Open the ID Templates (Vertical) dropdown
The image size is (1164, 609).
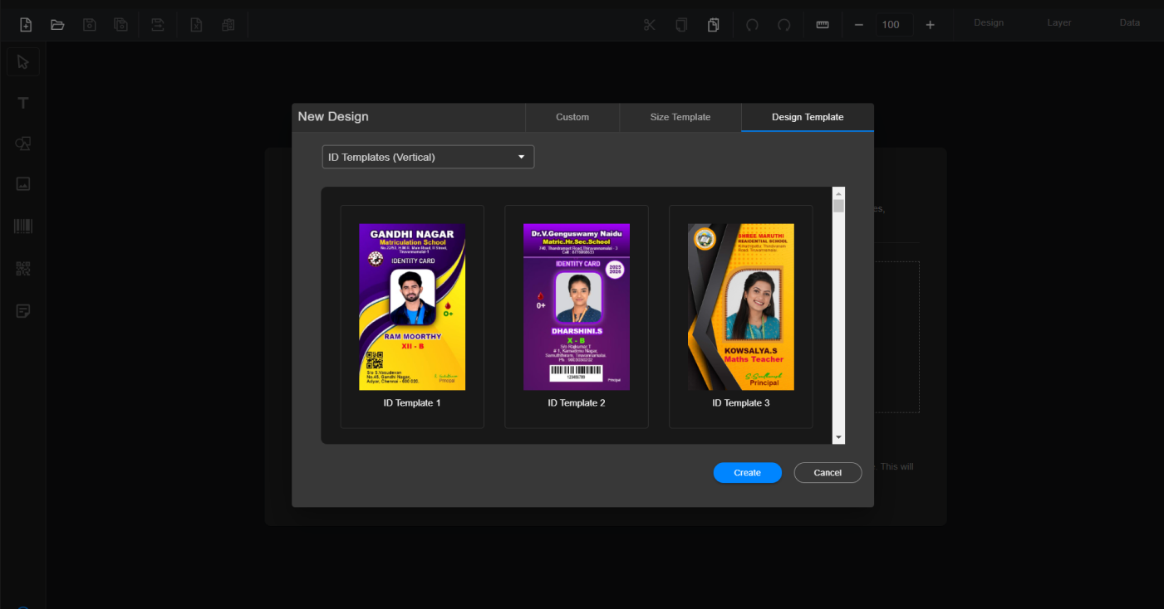pyautogui.click(x=428, y=157)
